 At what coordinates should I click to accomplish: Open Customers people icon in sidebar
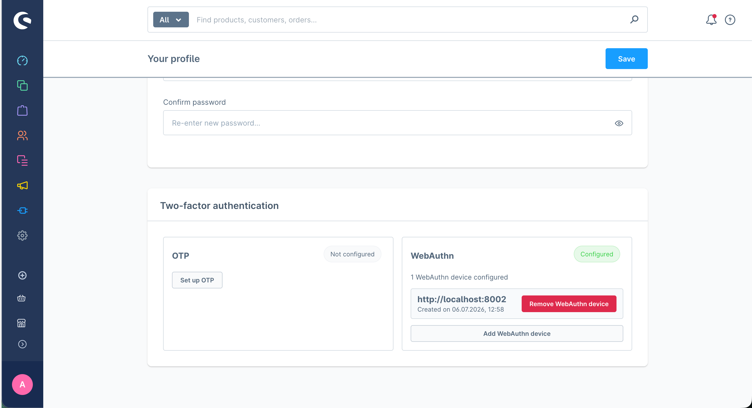22,135
